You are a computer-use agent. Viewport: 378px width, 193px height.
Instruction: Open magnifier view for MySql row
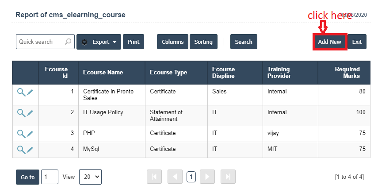[21, 150]
